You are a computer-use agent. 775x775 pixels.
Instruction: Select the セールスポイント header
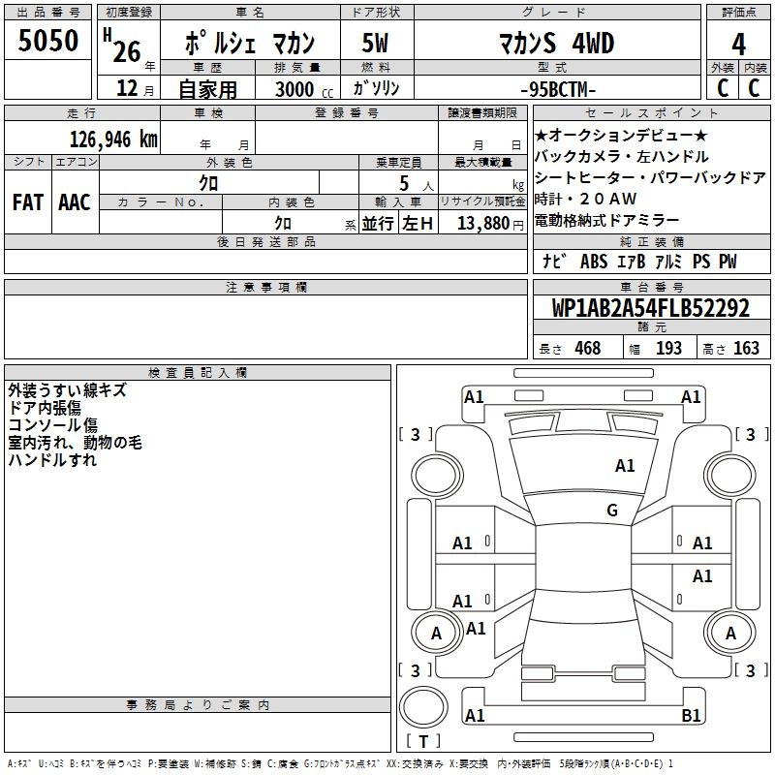tap(651, 112)
